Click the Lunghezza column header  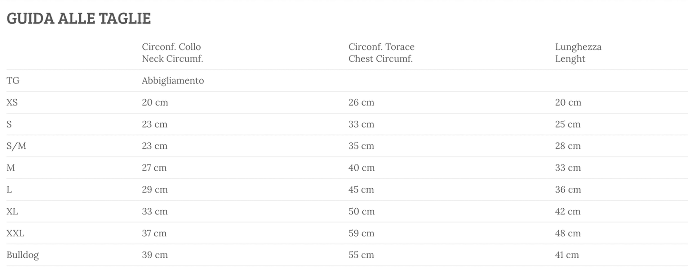[x=578, y=53]
